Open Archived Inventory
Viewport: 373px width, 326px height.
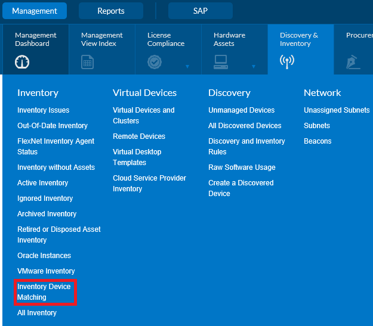[x=47, y=213]
